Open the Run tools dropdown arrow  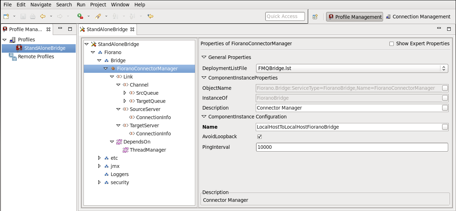88,16
